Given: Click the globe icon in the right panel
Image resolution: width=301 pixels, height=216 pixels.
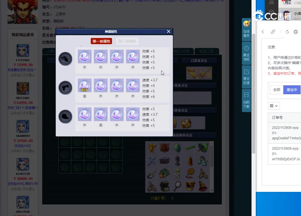Looking at the screenshot, I should (x=296, y=32).
